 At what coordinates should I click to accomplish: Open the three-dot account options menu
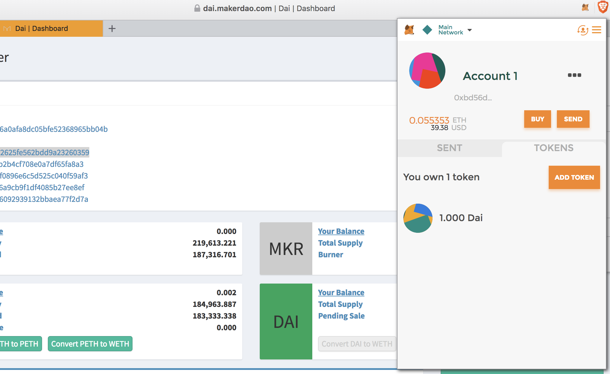click(574, 75)
